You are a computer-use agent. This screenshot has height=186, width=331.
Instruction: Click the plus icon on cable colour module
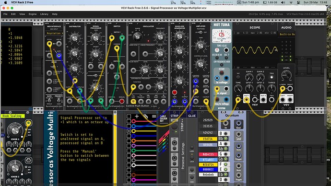pyautogui.click(x=137, y=116)
